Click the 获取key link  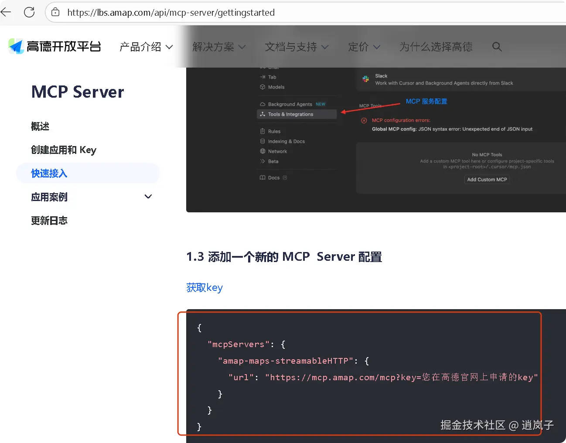click(205, 288)
